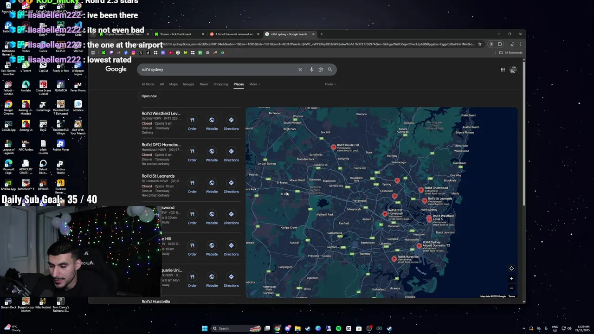
Task: Focus the Google search input field
Action: click(x=218, y=70)
